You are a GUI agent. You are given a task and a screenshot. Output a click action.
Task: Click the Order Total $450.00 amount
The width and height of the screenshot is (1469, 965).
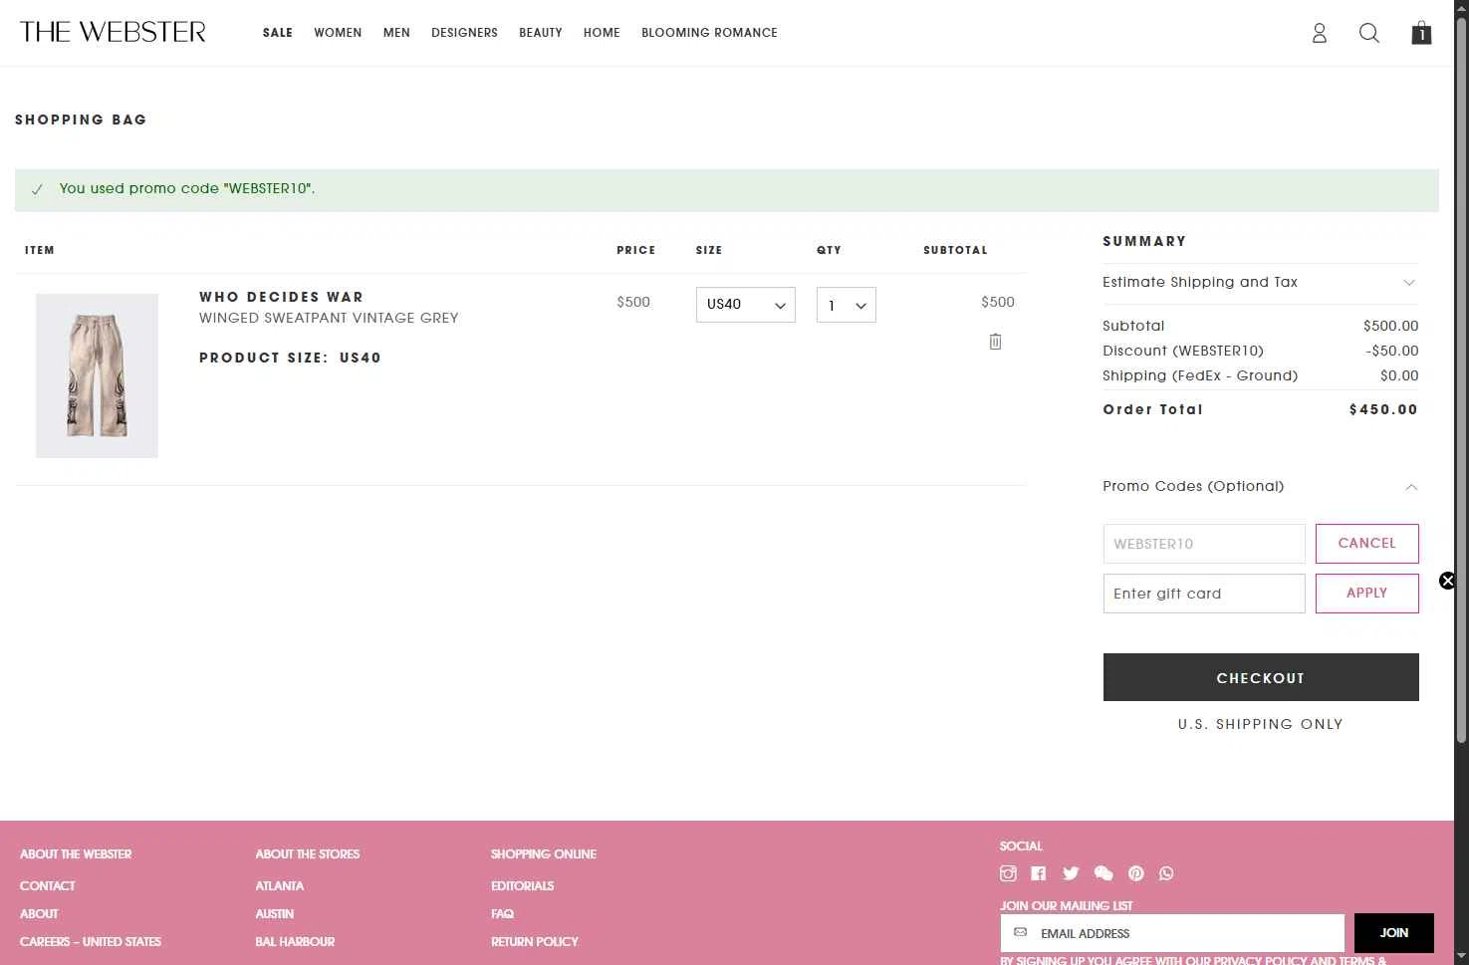pos(1383,409)
